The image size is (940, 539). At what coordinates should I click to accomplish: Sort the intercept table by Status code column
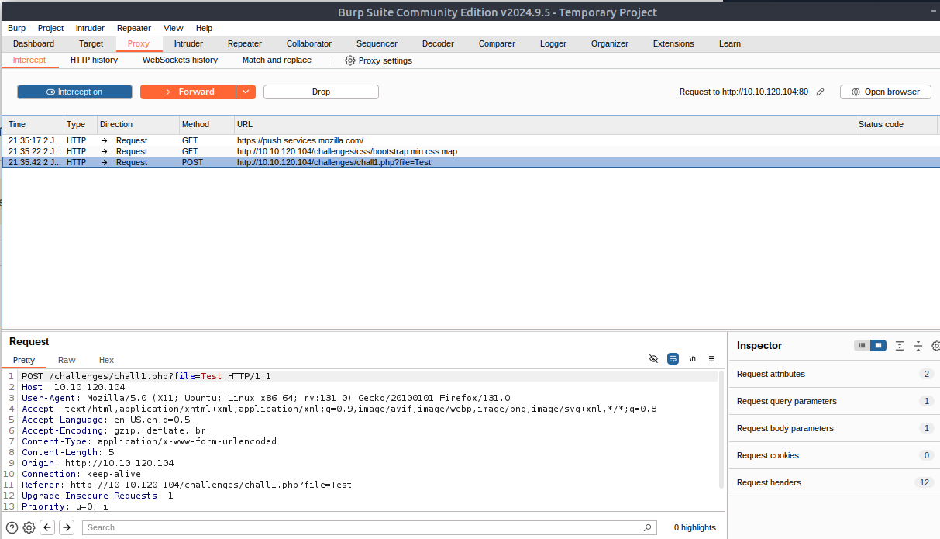click(896, 124)
